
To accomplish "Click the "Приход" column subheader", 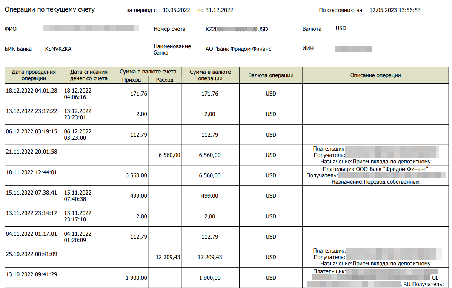I will coord(131,80).
